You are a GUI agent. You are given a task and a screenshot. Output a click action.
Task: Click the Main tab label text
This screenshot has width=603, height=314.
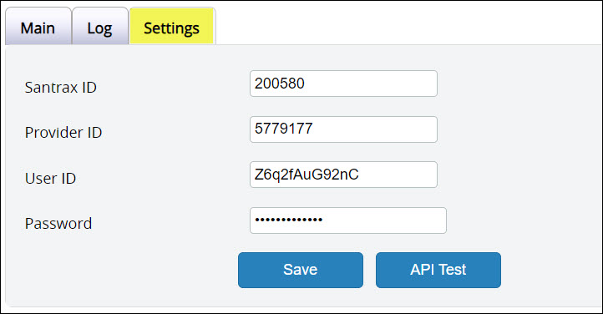pyautogui.click(x=38, y=28)
